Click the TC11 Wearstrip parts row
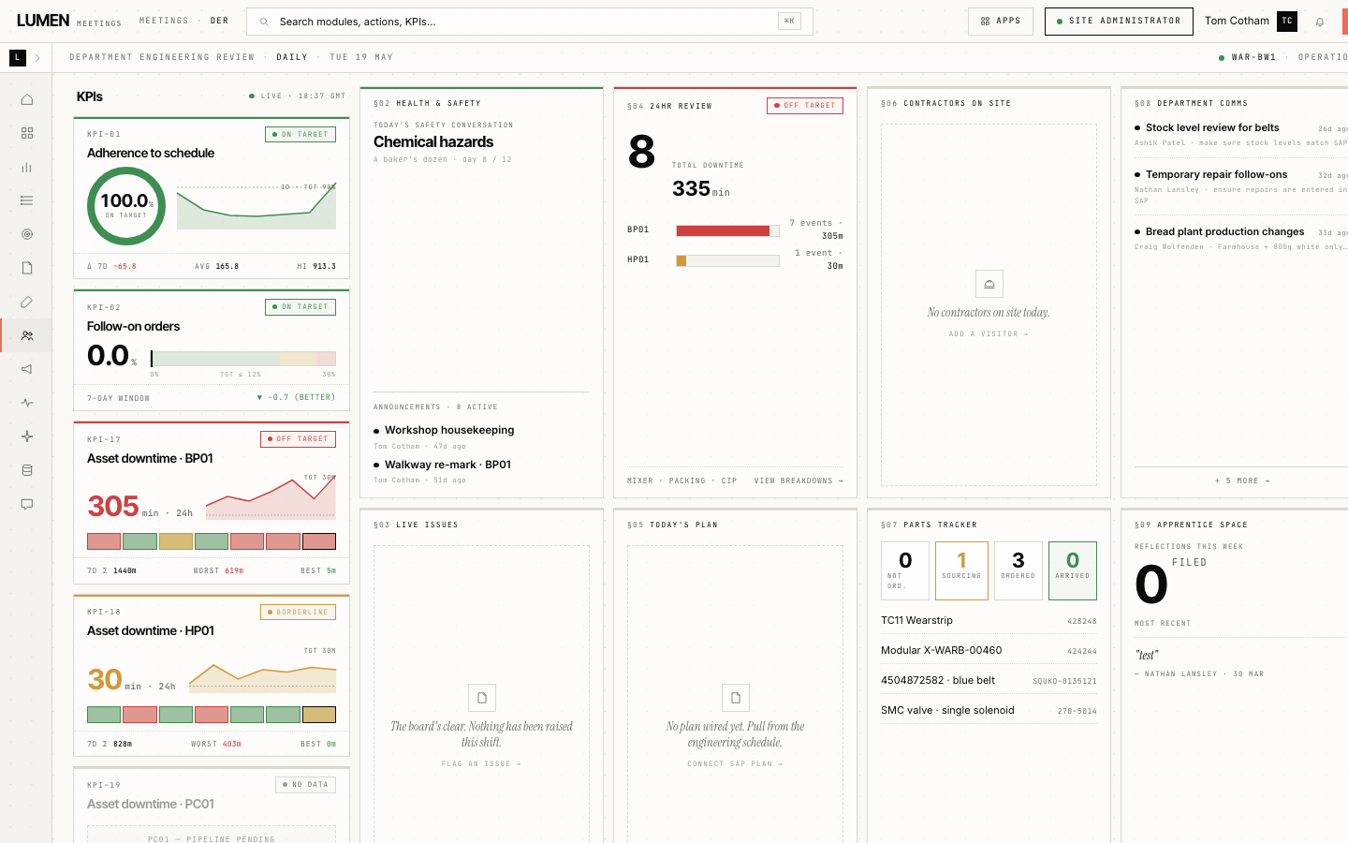This screenshot has width=1348, height=843. [989, 620]
